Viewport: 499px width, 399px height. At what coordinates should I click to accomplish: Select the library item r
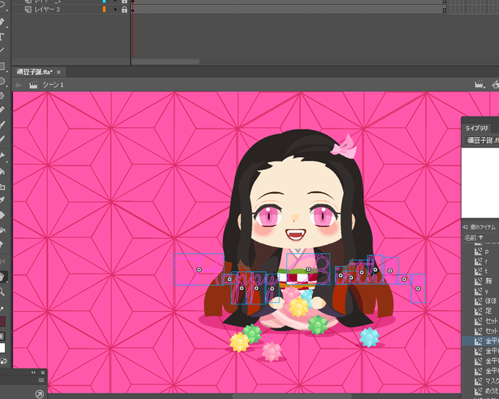point(487,261)
